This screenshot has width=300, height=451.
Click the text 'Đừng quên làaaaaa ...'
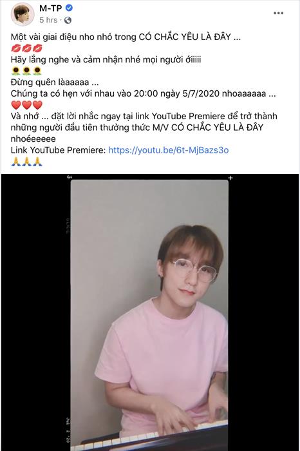point(55,82)
